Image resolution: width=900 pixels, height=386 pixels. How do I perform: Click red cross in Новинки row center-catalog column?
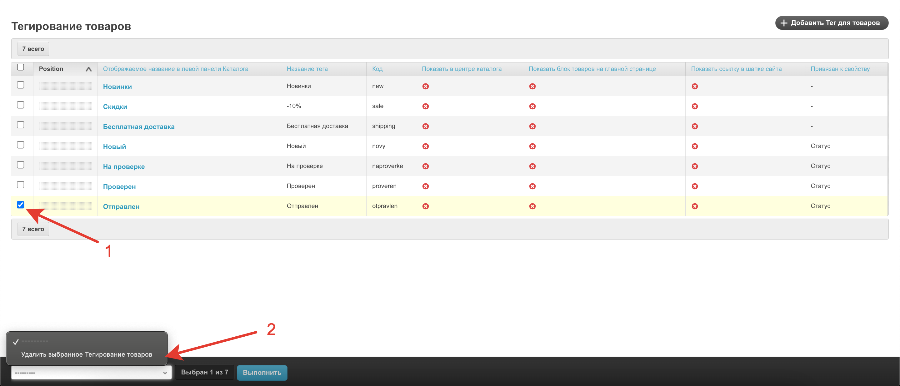pos(425,86)
